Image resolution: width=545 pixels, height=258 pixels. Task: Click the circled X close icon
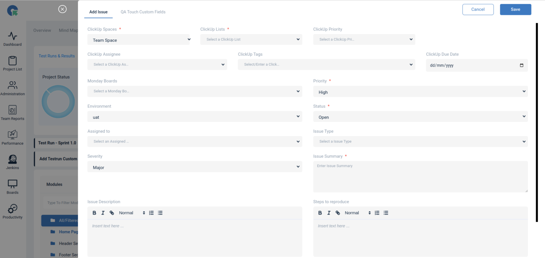coord(62,9)
